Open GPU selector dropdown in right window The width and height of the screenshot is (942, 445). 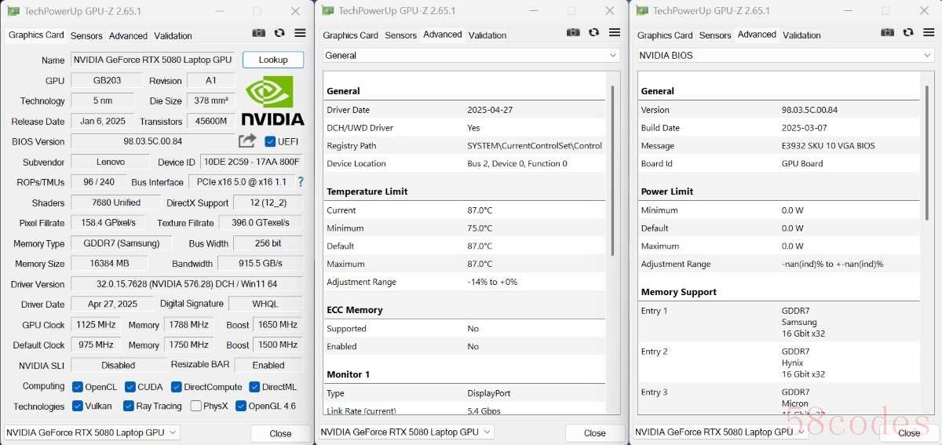[x=720, y=432]
